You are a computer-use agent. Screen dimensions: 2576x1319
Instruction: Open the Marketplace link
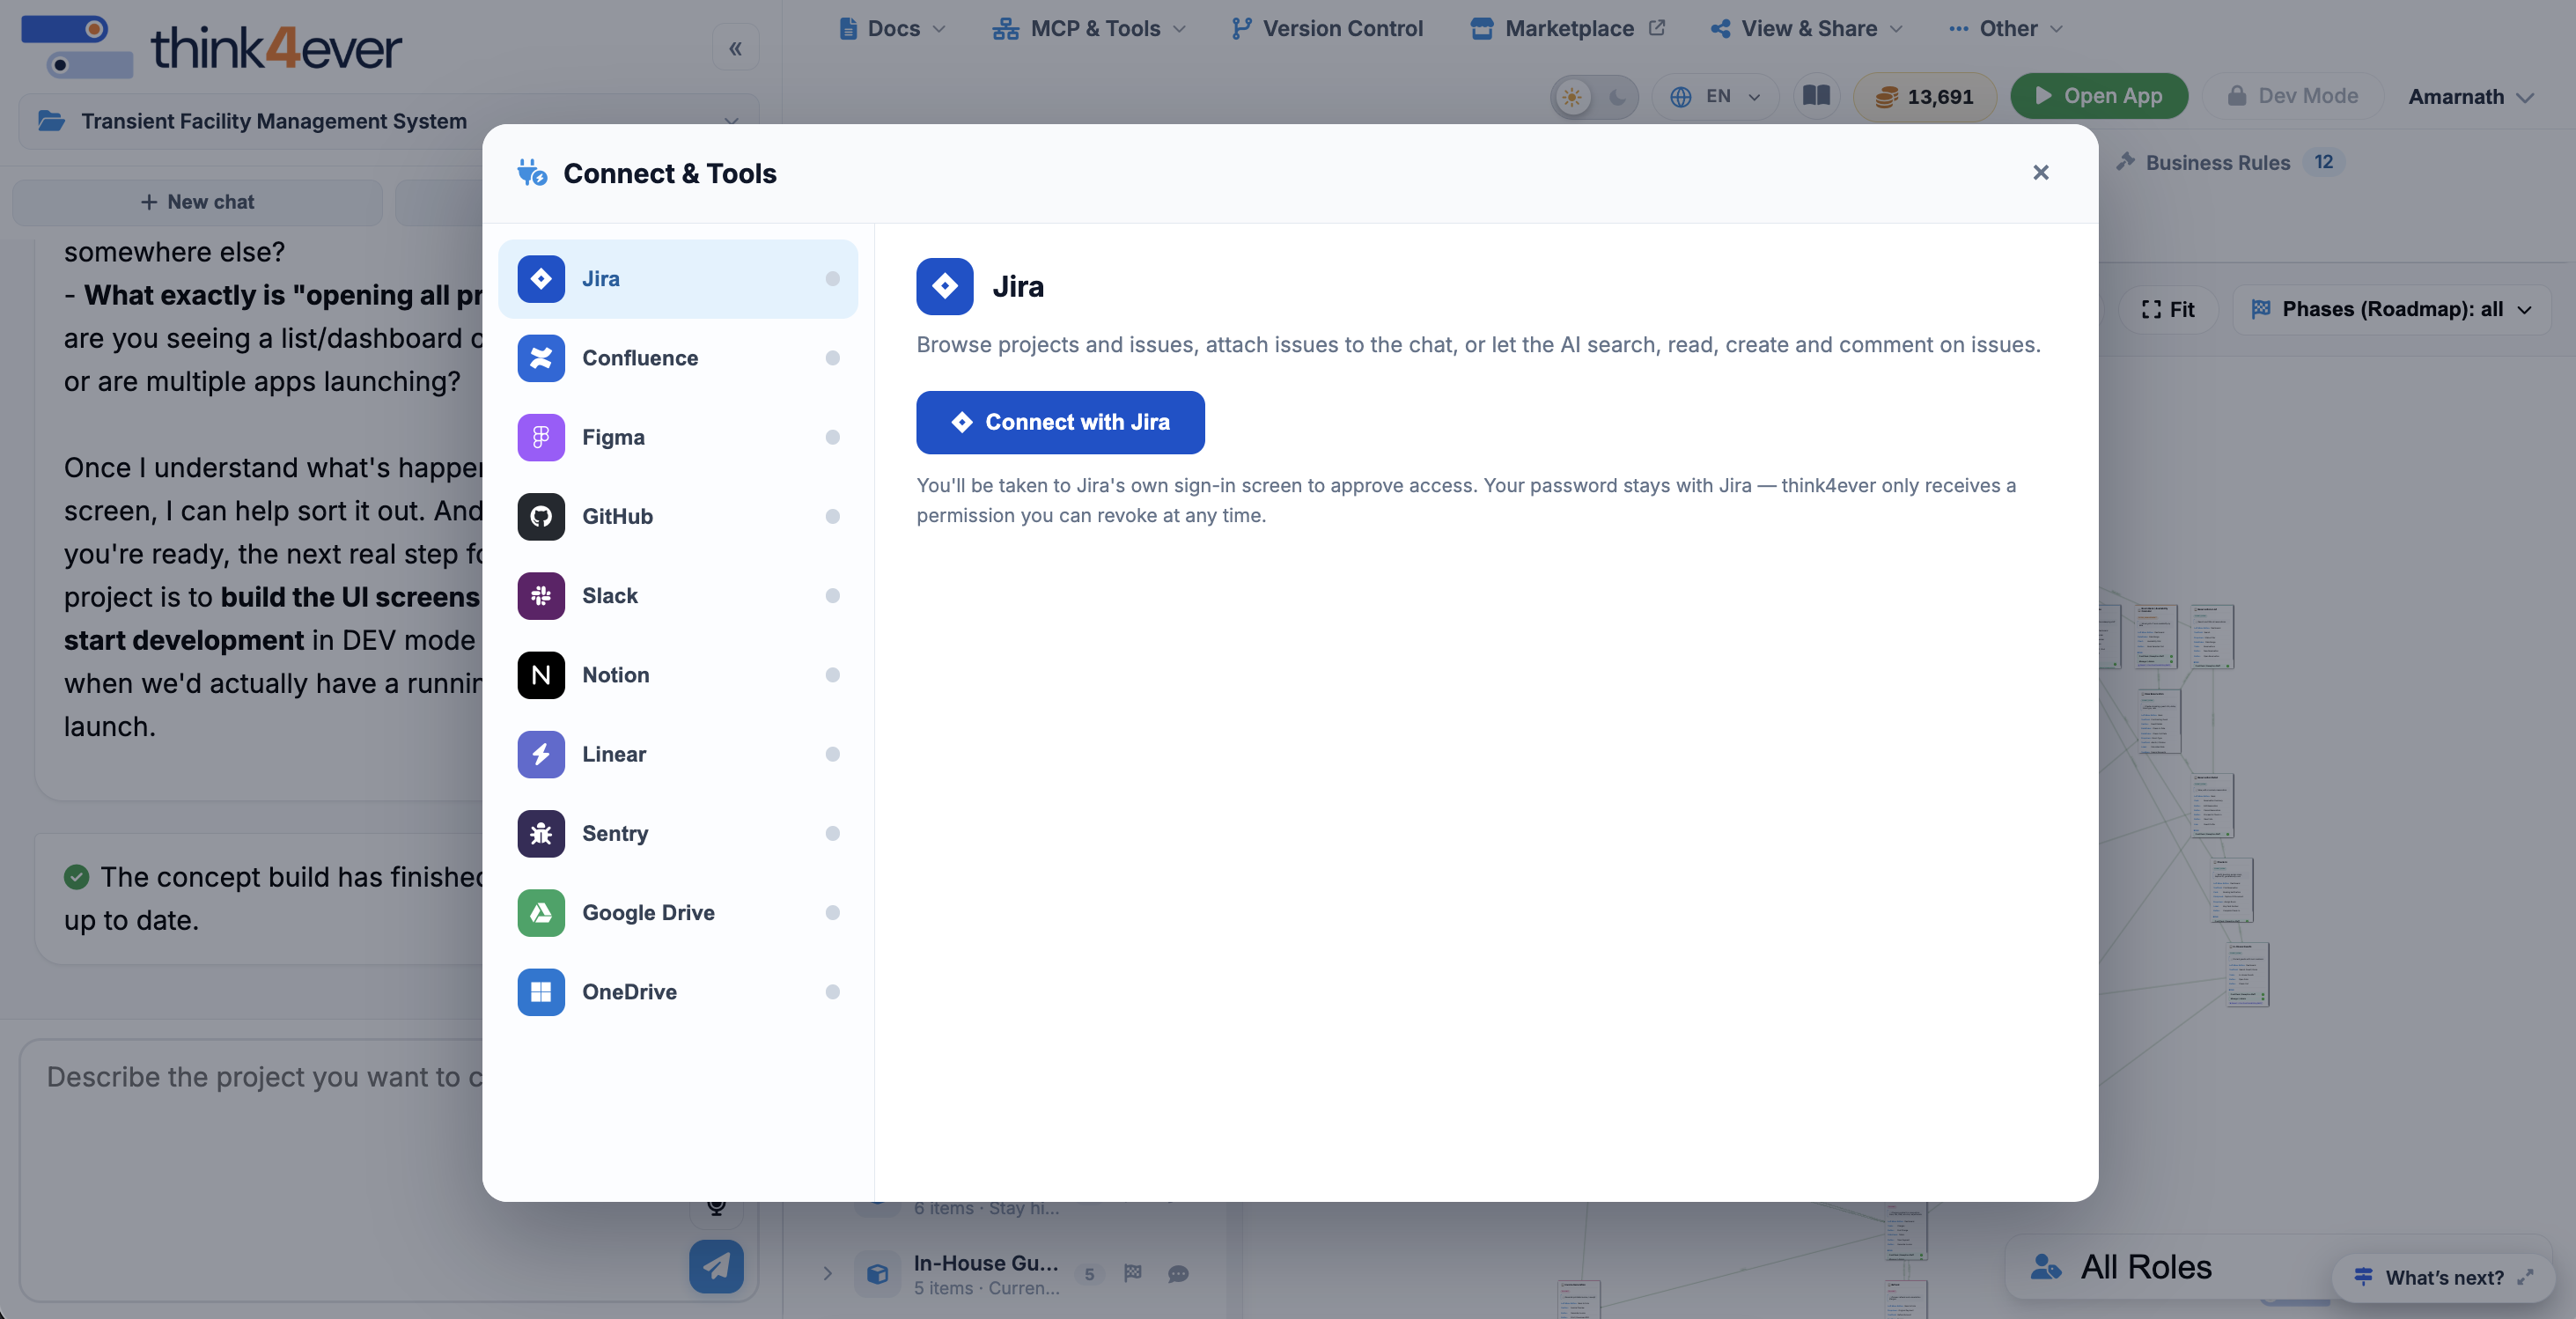1568,29
